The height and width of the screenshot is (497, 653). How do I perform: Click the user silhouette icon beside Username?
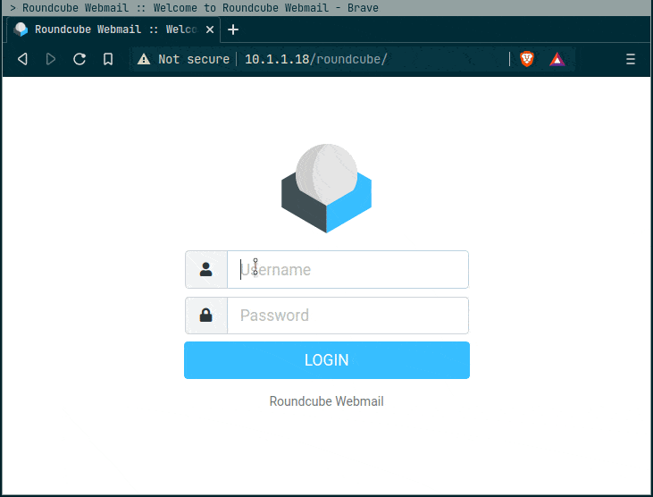pos(205,270)
